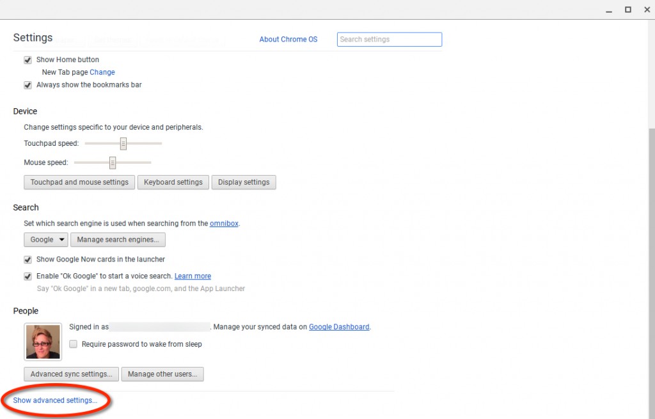Viewport: 655px width, 419px height.
Task: Click the user profile picture
Action: point(43,342)
